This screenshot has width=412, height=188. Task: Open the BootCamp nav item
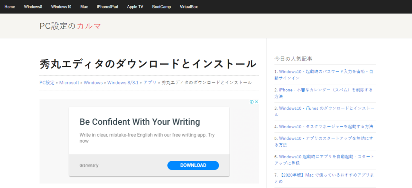[161, 7]
